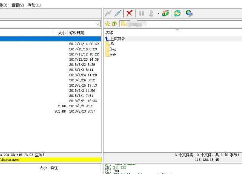242x174 pixels.
Task: Click the PWD log line
Action: click(x=112, y=171)
